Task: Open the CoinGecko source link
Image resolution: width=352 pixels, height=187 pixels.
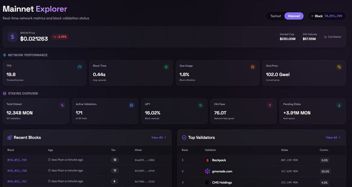Action: tap(333, 37)
